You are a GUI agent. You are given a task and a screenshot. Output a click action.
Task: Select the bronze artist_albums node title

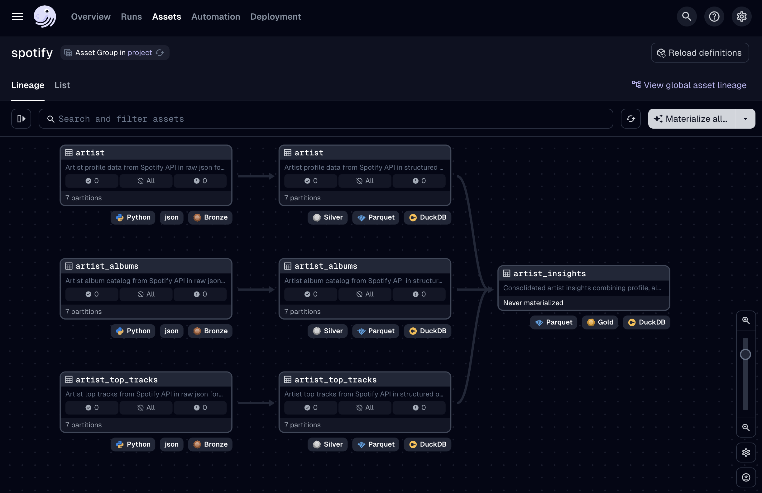click(x=107, y=266)
